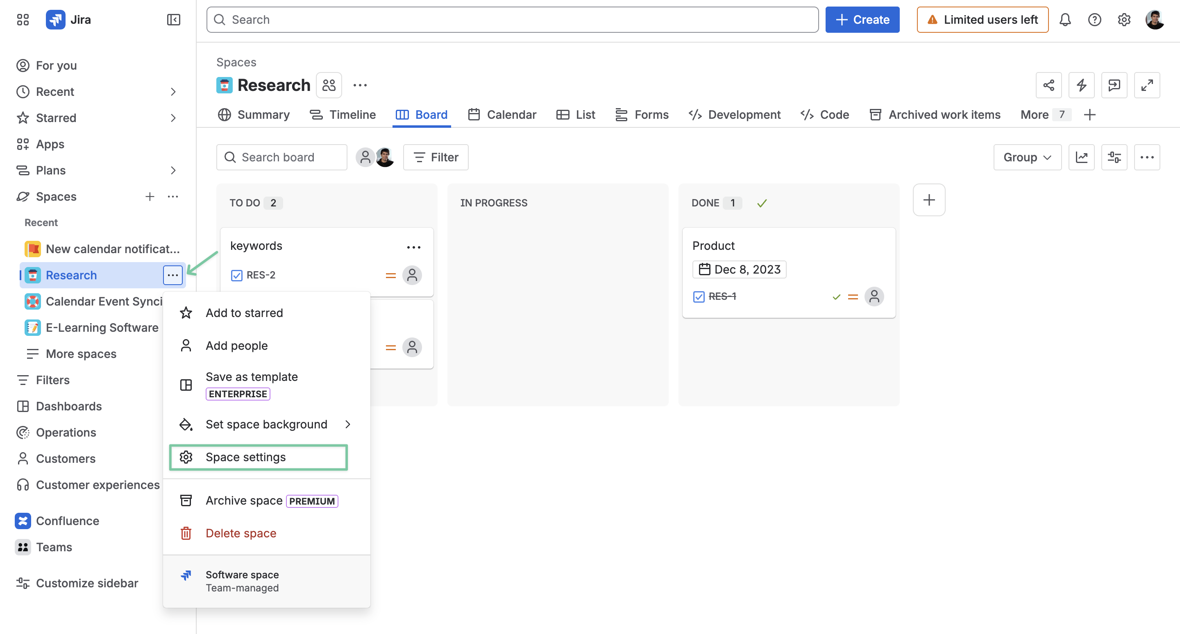Screen dimensions: 1180x634
Task: Expand the Starred sidebar section
Action: pyautogui.click(x=173, y=118)
